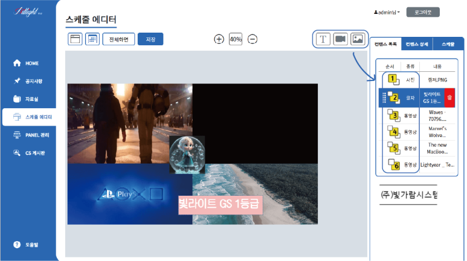Image resolution: width=467 pixels, height=261 pixels.
Task: Click the 40% zoom value field
Action: pos(236,39)
